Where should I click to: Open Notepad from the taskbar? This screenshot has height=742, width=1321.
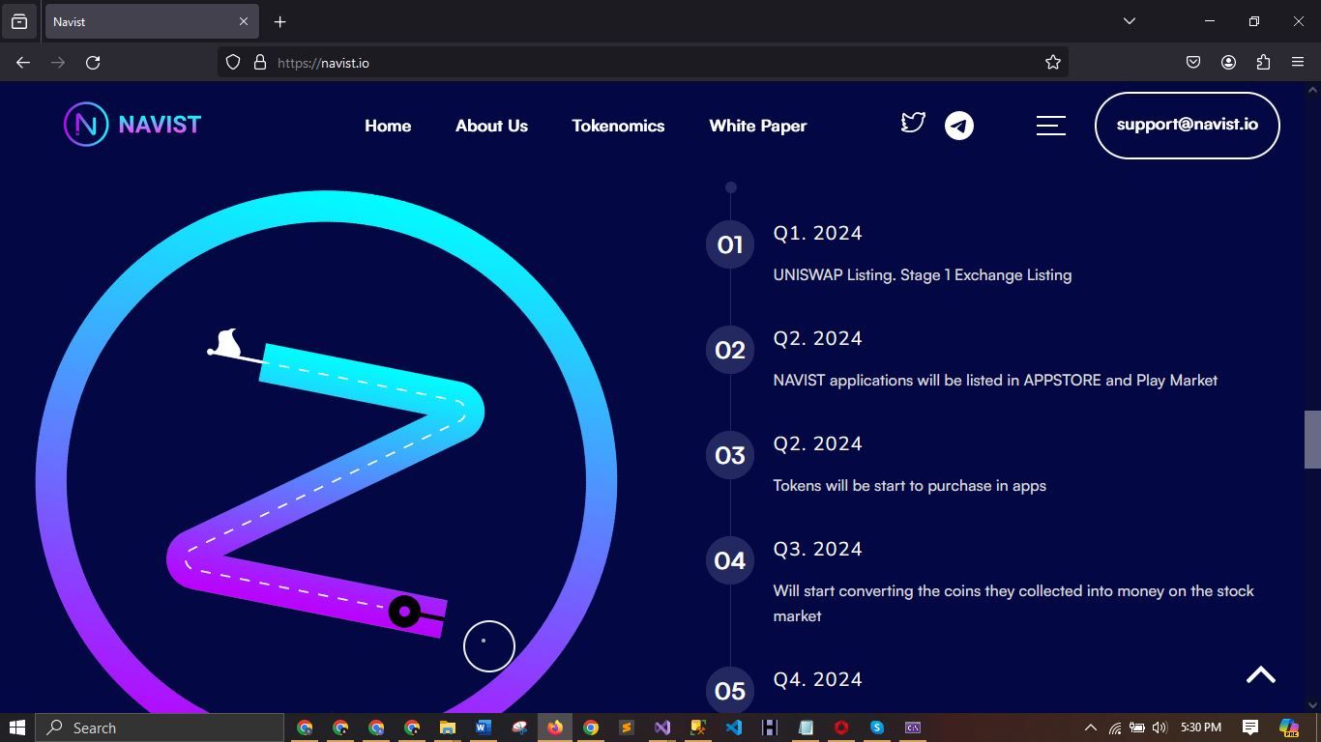click(x=806, y=728)
